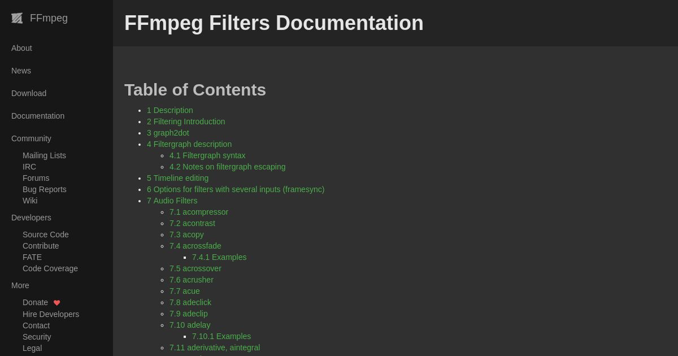This screenshot has height=356, width=678.
Task: Select the Community sidebar heading
Action: coord(31,138)
